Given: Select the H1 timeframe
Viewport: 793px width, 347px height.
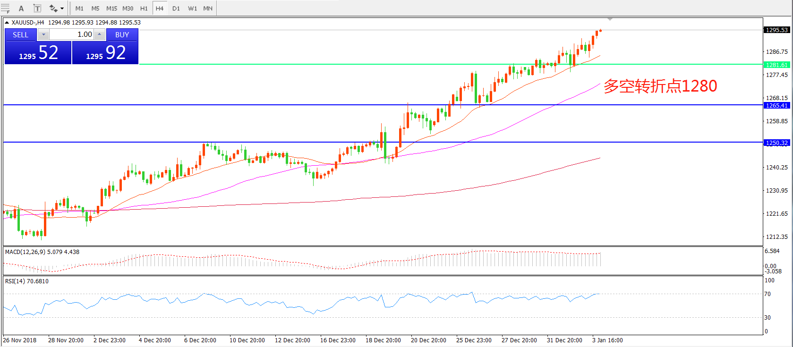Looking at the screenshot, I should coord(144,8).
